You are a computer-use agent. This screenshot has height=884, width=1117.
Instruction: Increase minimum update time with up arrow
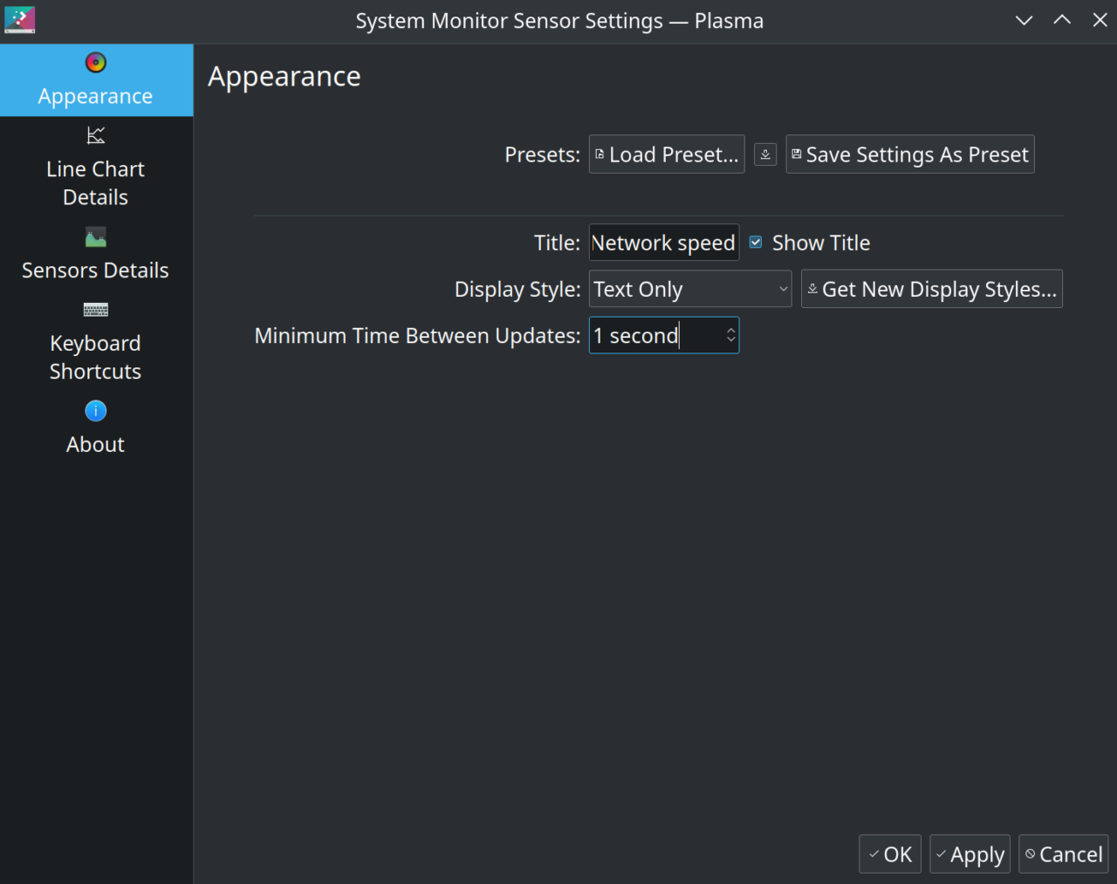(731, 330)
